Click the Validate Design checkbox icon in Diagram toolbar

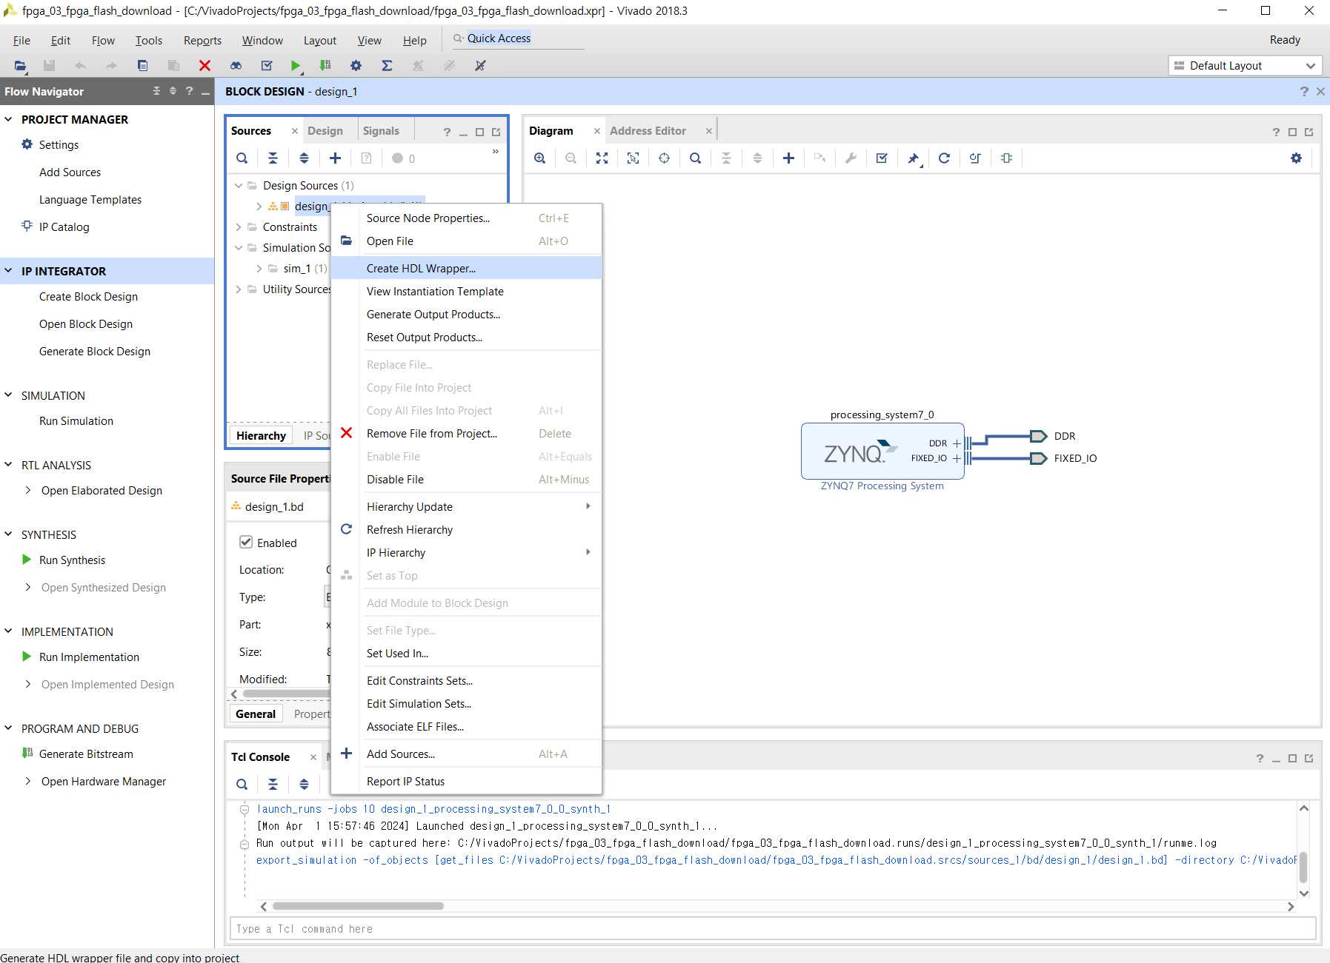coord(882,158)
